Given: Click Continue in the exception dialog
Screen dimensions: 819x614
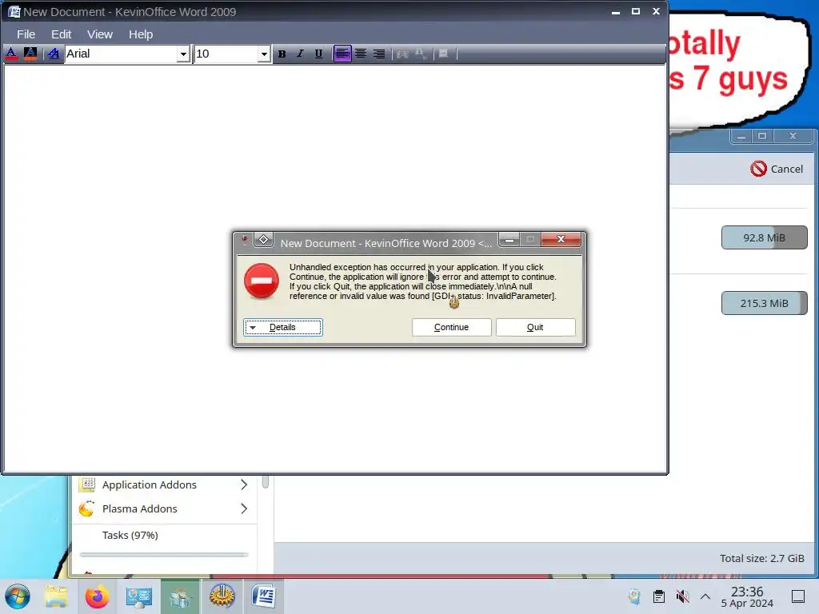Looking at the screenshot, I should [451, 327].
